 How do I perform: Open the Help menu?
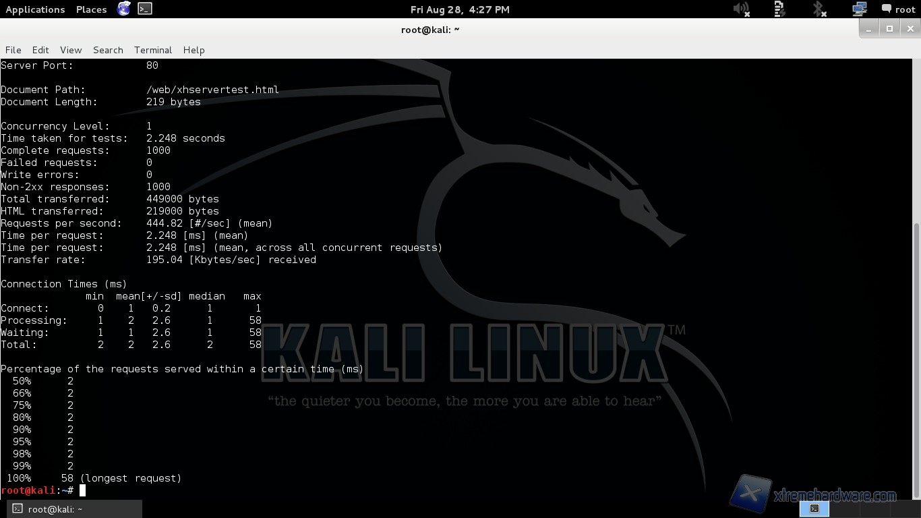(x=194, y=50)
